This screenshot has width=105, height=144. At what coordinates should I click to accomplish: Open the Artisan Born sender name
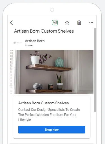click(35, 41)
